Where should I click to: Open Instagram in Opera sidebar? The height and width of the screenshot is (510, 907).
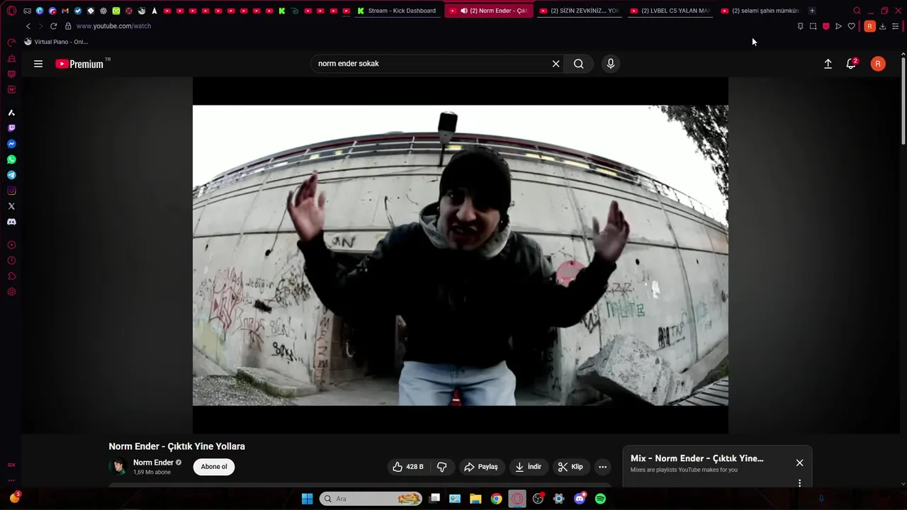coord(11,191)
